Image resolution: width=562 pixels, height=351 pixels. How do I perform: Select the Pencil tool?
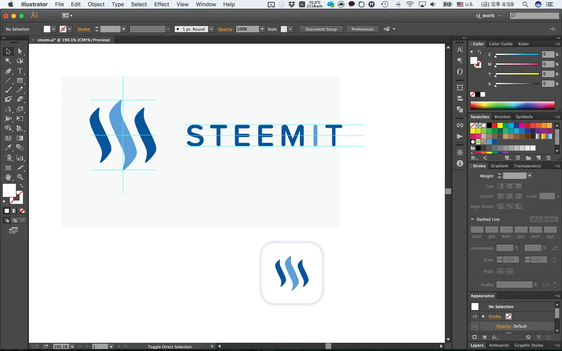[x=20, y=90]
